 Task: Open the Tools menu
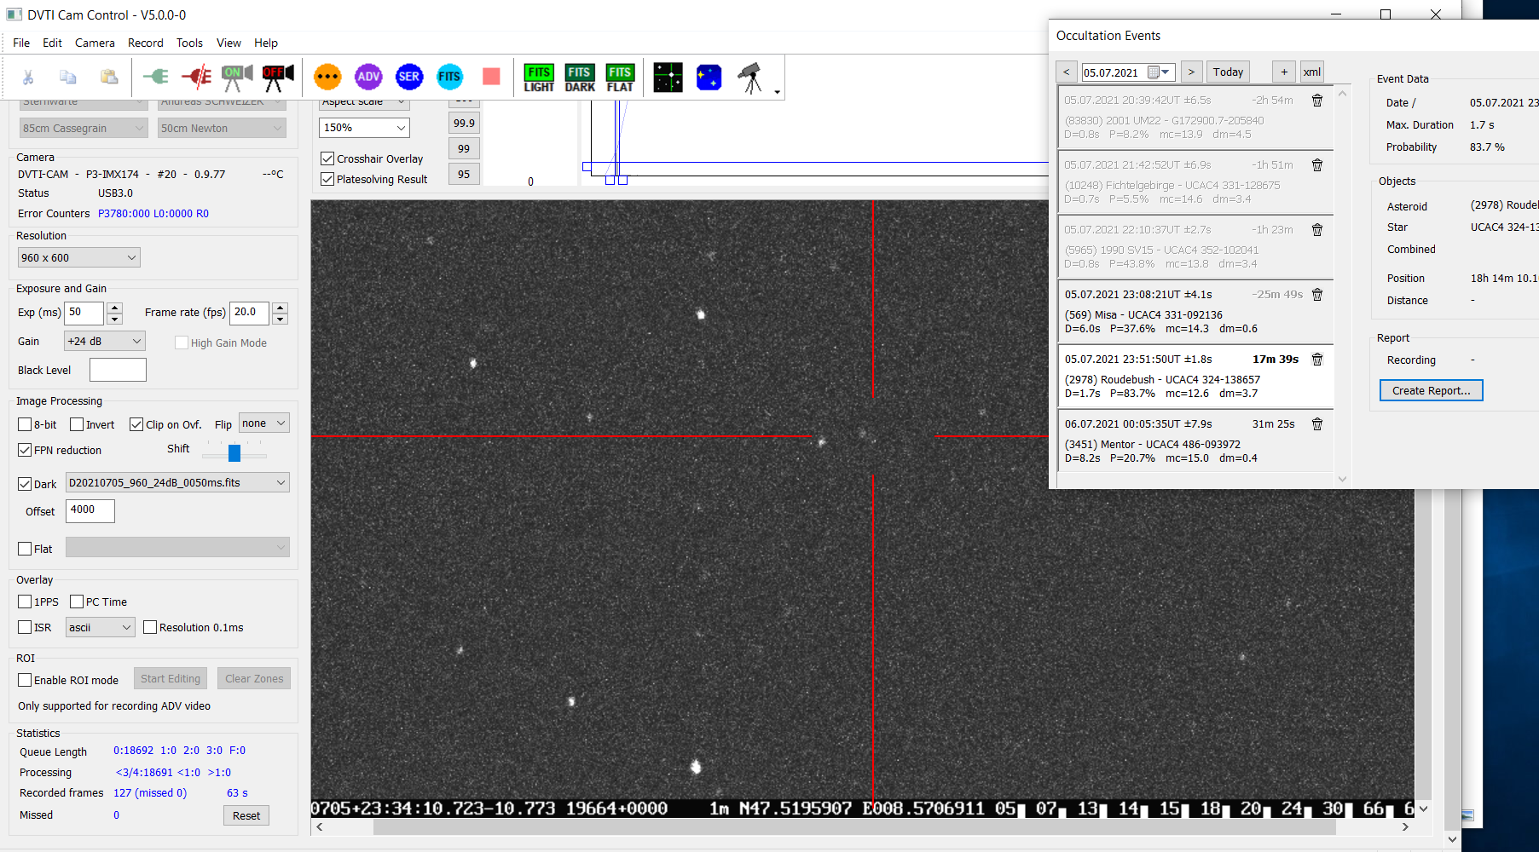pos(189,43)
